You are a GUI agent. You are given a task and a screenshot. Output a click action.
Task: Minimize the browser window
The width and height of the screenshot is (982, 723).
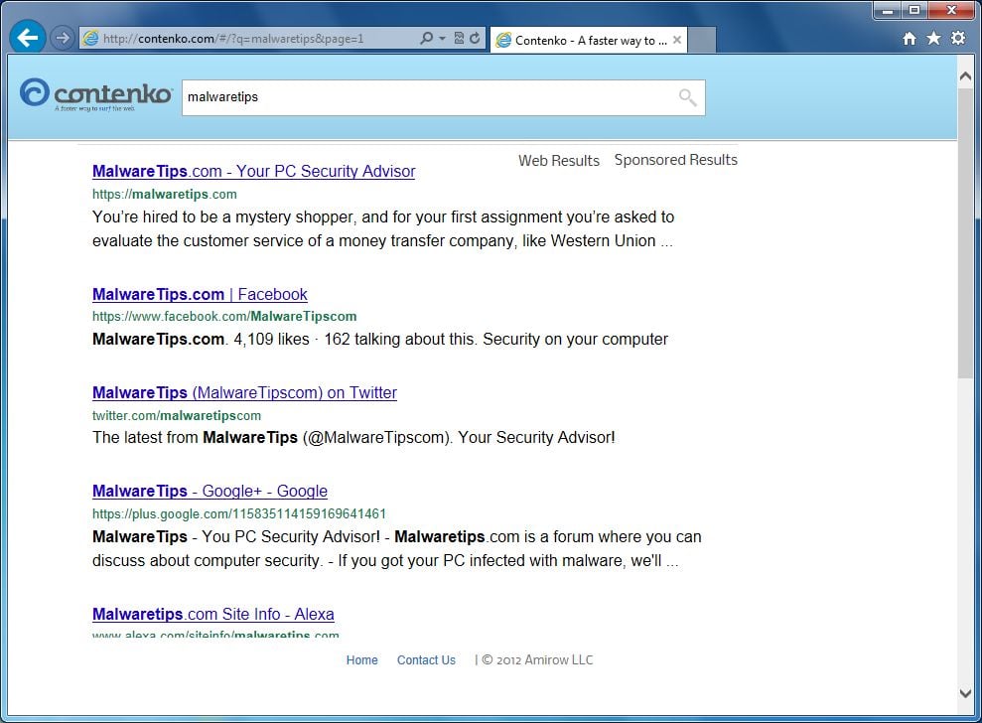pyautogui.click(x=887, y=10)
